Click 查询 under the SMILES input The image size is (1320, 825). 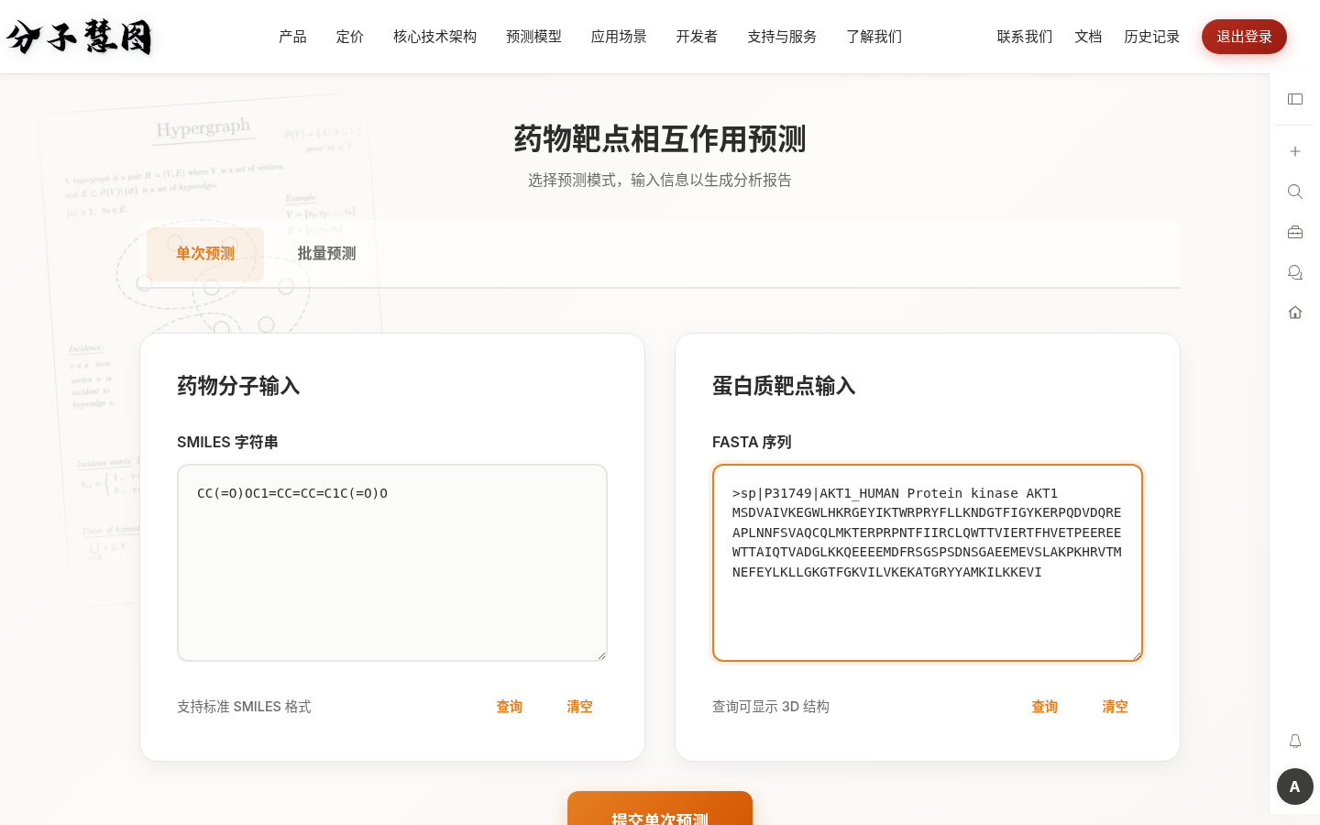tap(509, 707)
